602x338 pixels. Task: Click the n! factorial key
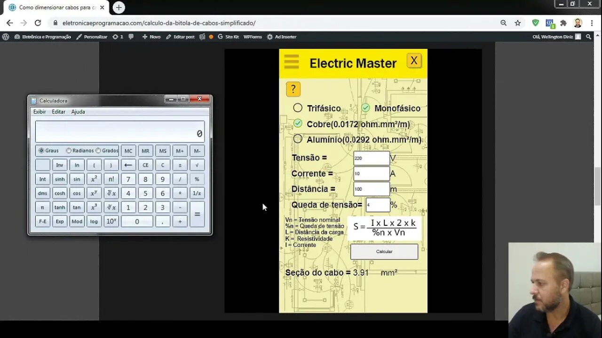pyautogui.click(x=111, y=179)
